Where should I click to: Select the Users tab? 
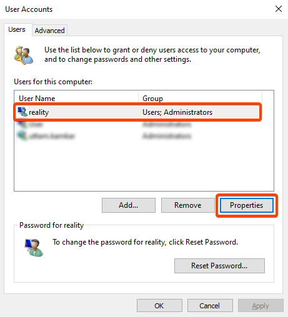(17, 29)
